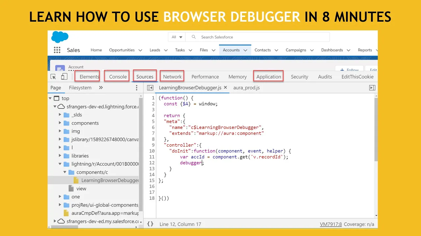This screenshot has height=236, width=421.
Task: Show more navigator tabs chevron
Action: pos(101,88)
